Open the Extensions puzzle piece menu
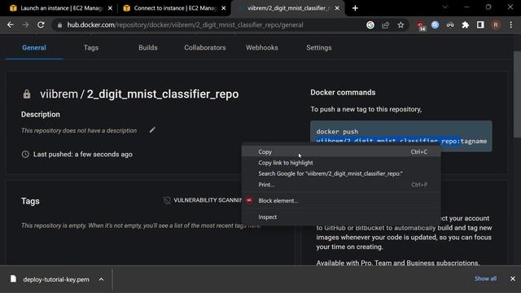 tap(466, 25)
